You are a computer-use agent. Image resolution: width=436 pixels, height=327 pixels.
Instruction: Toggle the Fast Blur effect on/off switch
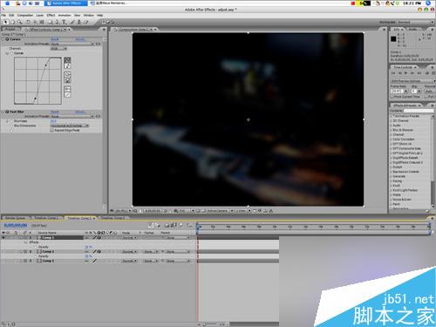pyautogui.click(x=7, y=112)
